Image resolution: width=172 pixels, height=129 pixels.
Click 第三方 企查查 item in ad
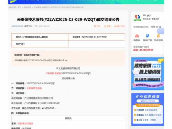coord(145,120)
